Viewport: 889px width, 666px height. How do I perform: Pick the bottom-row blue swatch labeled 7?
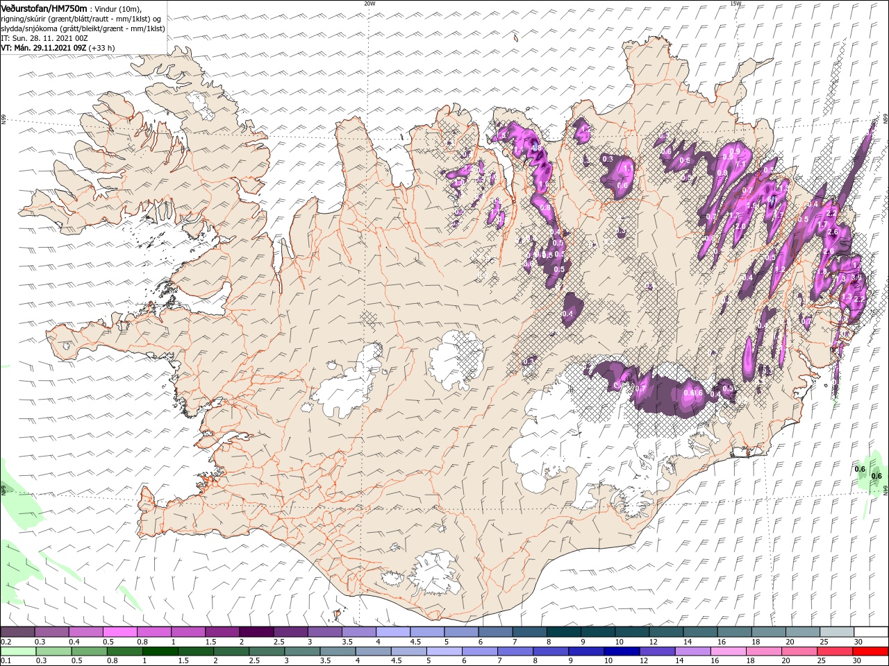click(x=515, y=651)
